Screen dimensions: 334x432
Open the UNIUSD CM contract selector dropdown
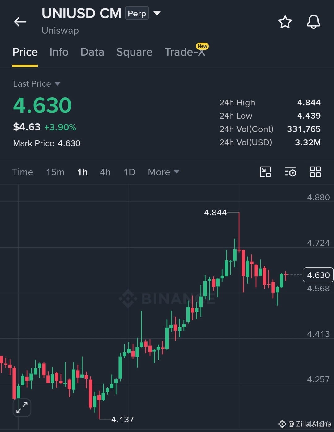coord(157,13)
